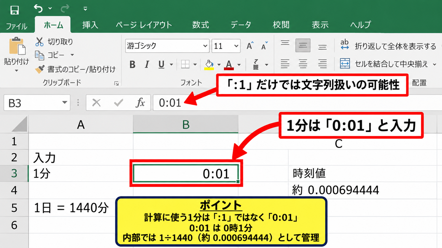Viewport: 442px width, 248px height.
Task: Open Customize Quick Access Toolbar menu
Action: (x=85, y=9)
